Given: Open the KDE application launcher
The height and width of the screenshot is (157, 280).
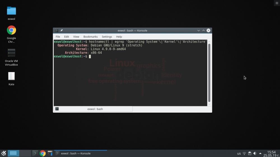Looking at the screenshot, I should click(x=4, y=153).
